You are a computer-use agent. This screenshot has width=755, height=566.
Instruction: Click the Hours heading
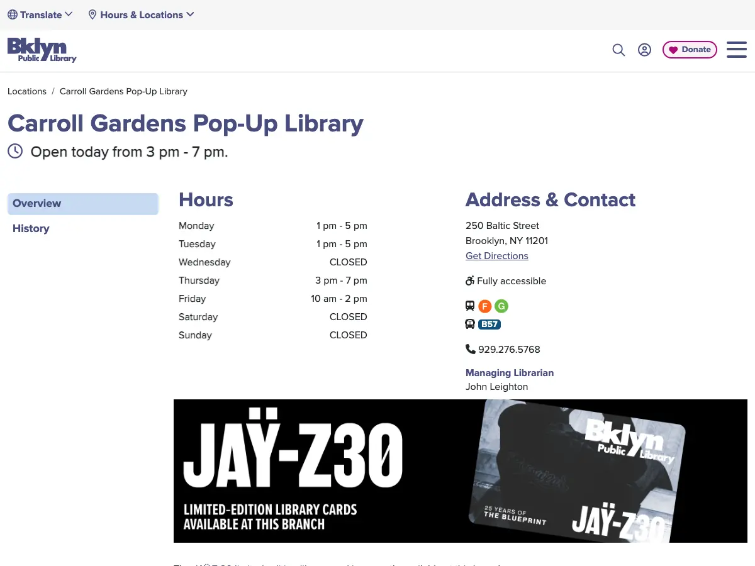tap(206, 200)
